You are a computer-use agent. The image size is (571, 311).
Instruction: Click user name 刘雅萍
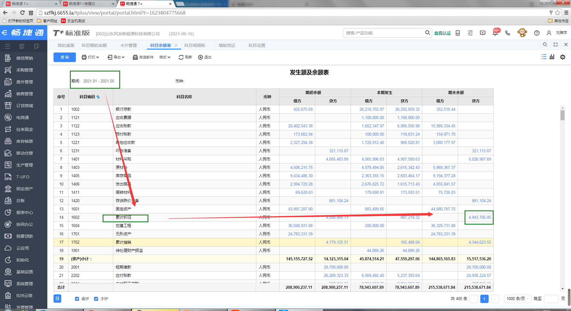(x=561, y=33)
